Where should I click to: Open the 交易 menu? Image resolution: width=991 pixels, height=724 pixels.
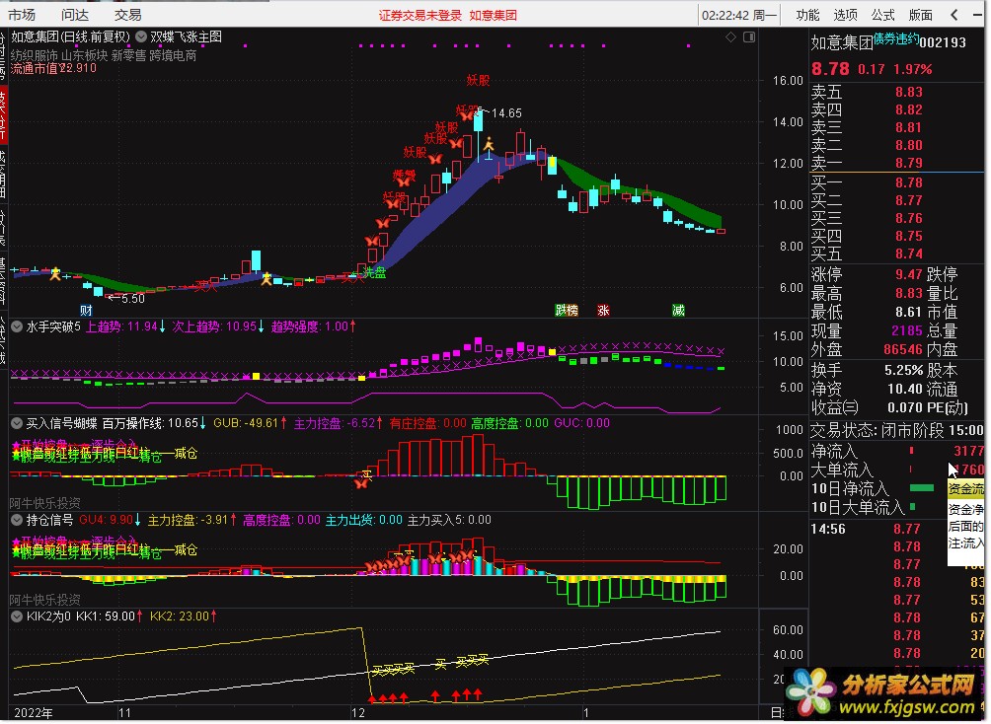tap(127, 15)
